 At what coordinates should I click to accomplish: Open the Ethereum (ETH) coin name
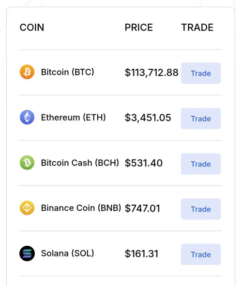point(74,117)
